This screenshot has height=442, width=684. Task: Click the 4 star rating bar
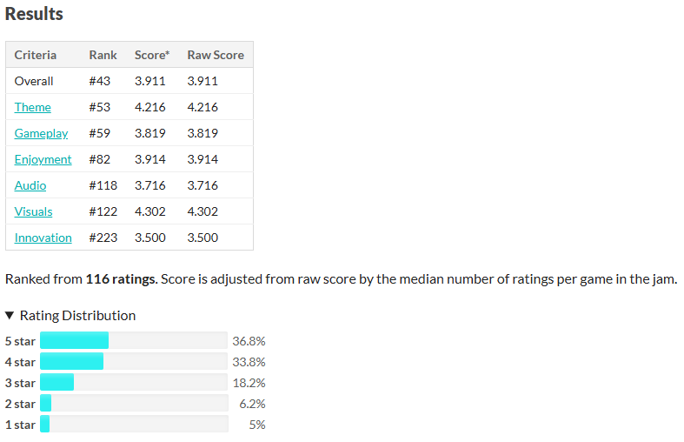(134, 361)
